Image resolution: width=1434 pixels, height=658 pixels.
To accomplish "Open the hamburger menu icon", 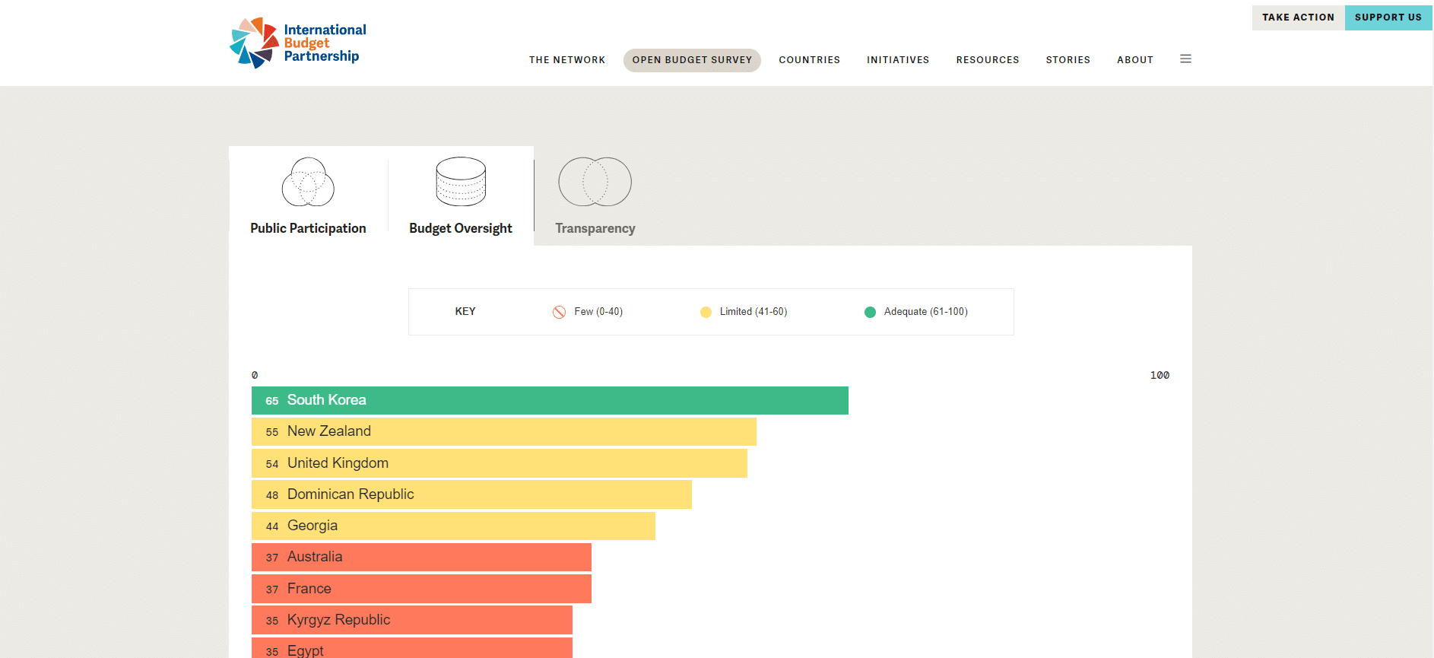I will (x=1185, y=59).
